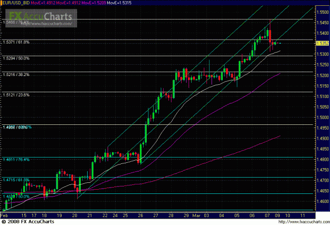Click 1.5500 on the price axis
330x225 pixels.
pos(323,13)
